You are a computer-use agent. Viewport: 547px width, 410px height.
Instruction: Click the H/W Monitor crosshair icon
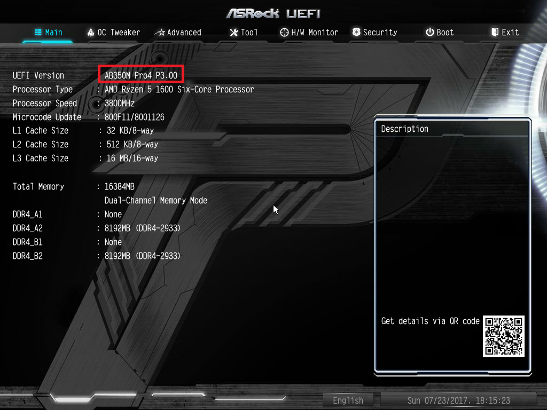[x=284, y=33]
